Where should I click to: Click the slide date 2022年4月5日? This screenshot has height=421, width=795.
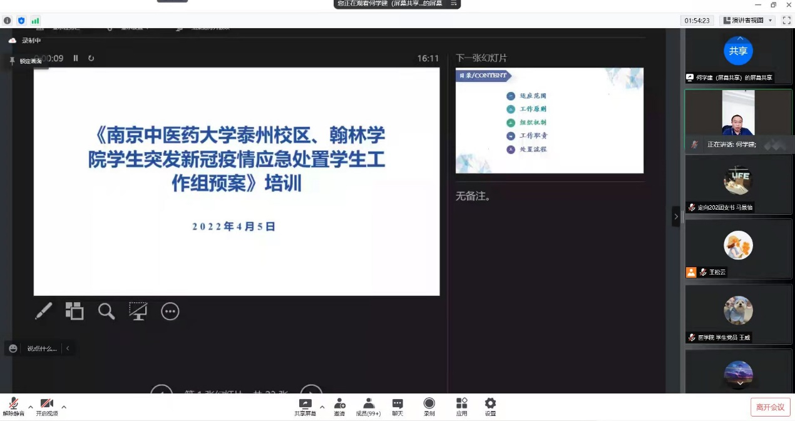click(x=234, y=226)
